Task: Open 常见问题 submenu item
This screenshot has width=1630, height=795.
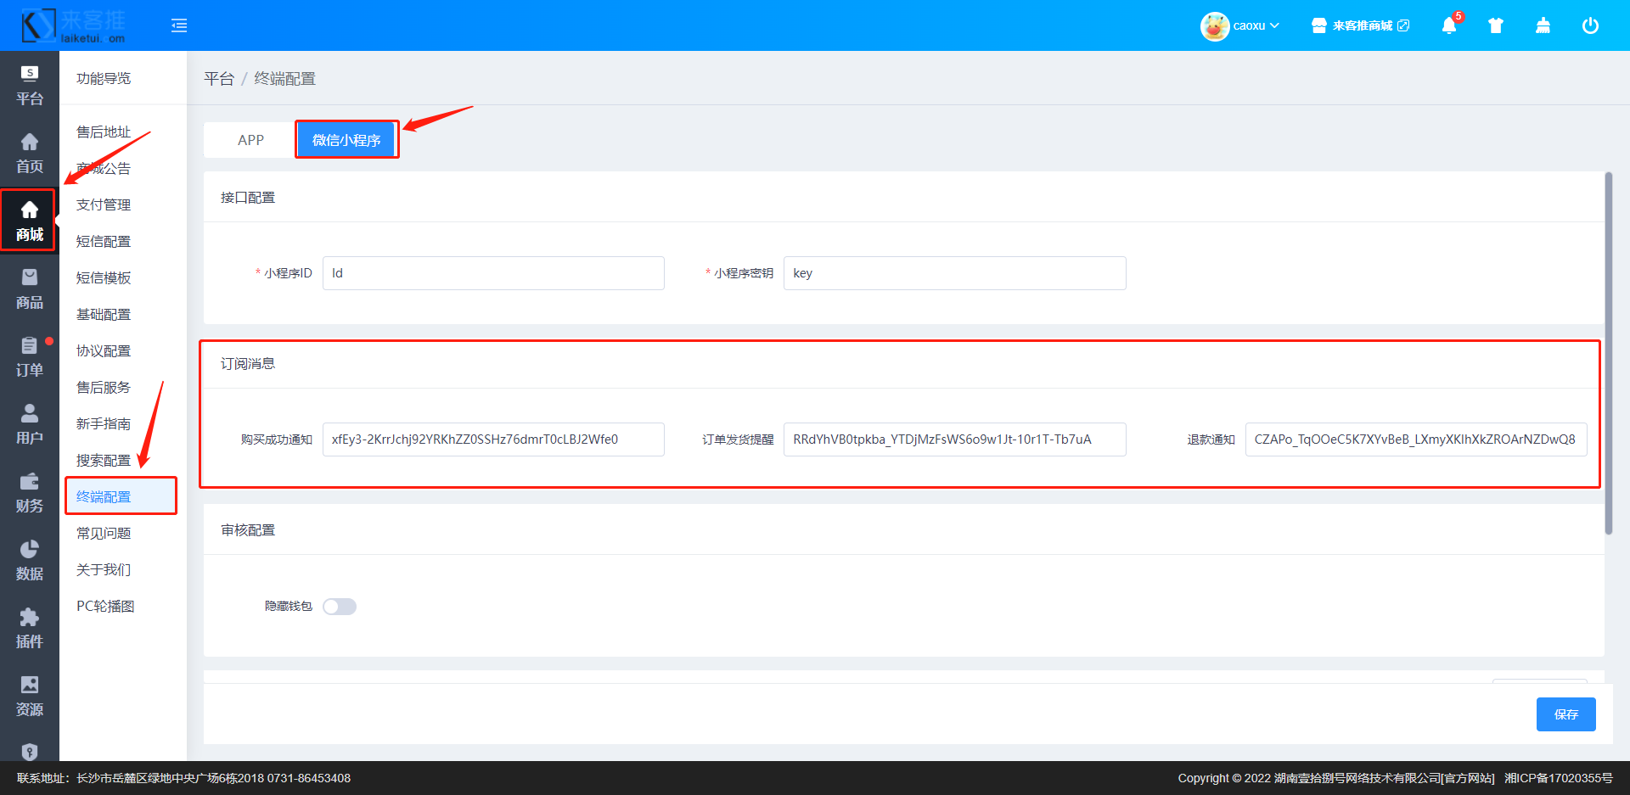Action: pyautogui.click(x=104, y=533)
